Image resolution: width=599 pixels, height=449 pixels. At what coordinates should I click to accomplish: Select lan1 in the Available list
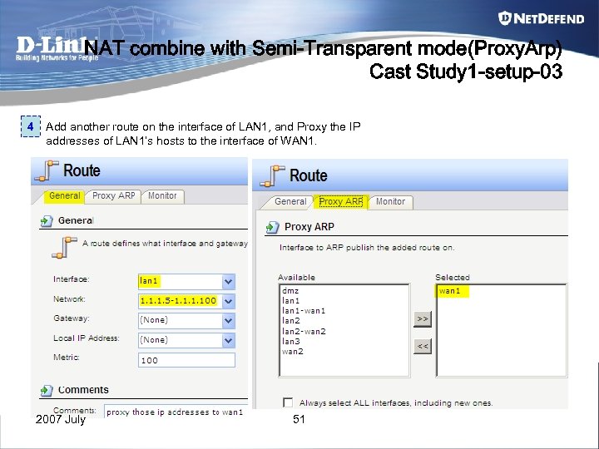(290, 301)
